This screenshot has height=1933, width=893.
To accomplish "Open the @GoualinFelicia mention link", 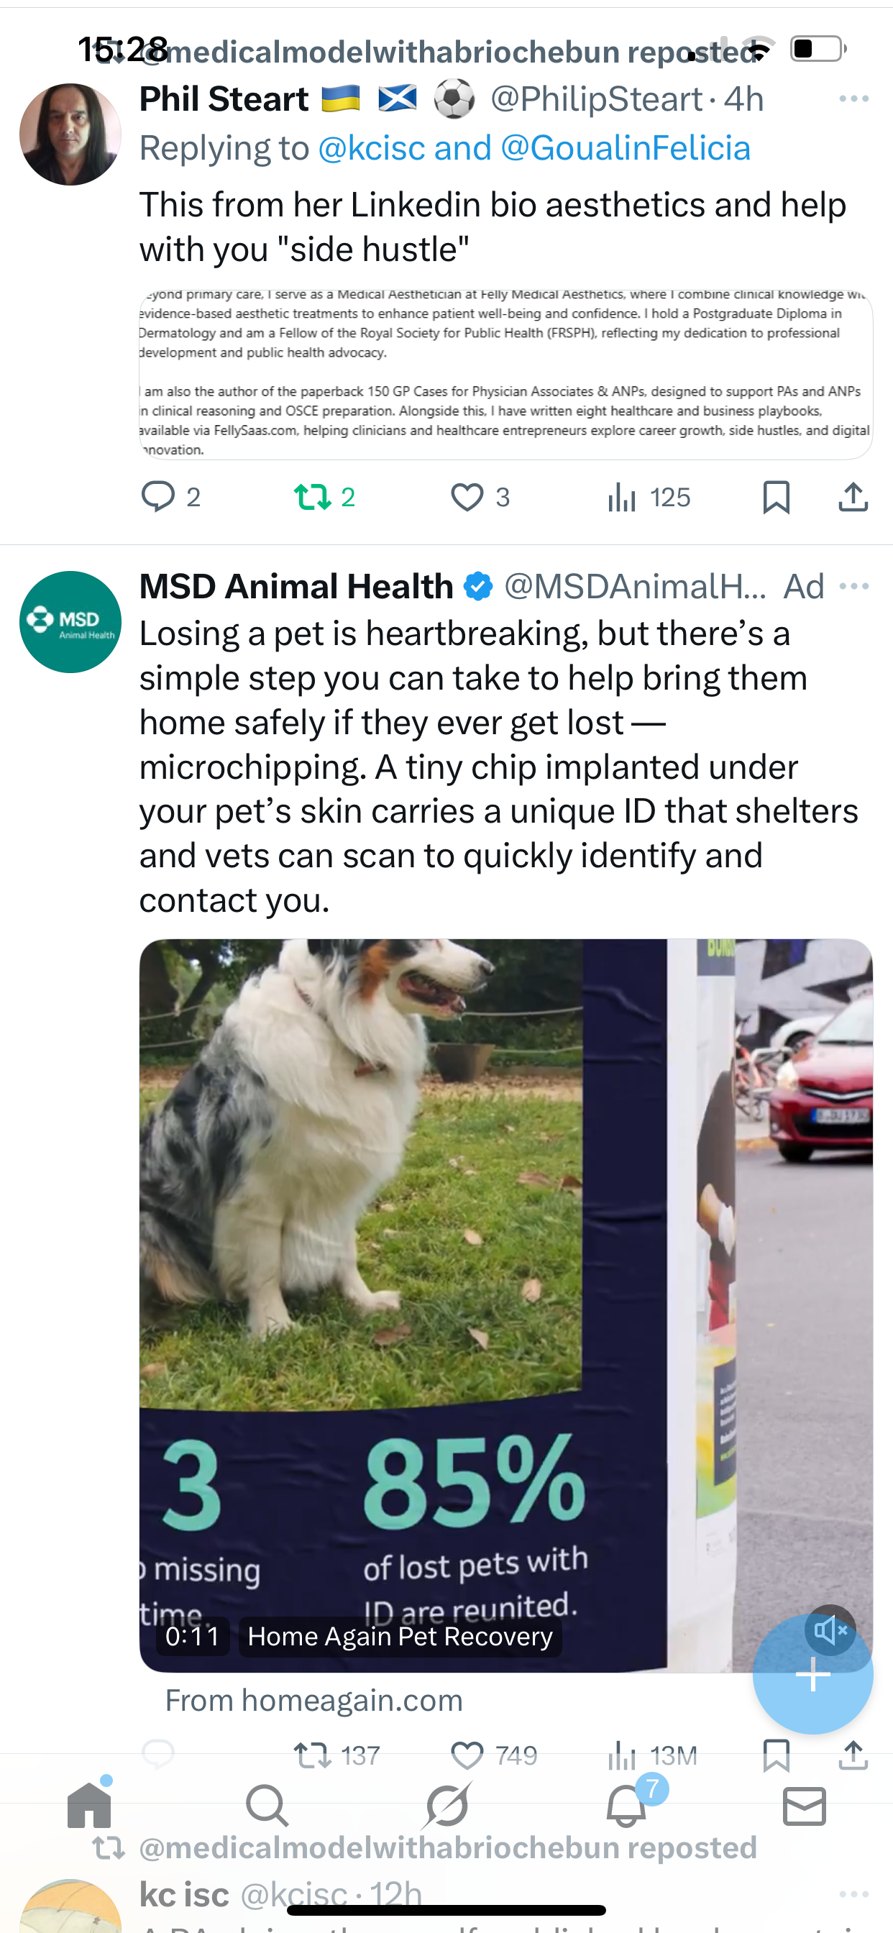I will click(625, 148).
